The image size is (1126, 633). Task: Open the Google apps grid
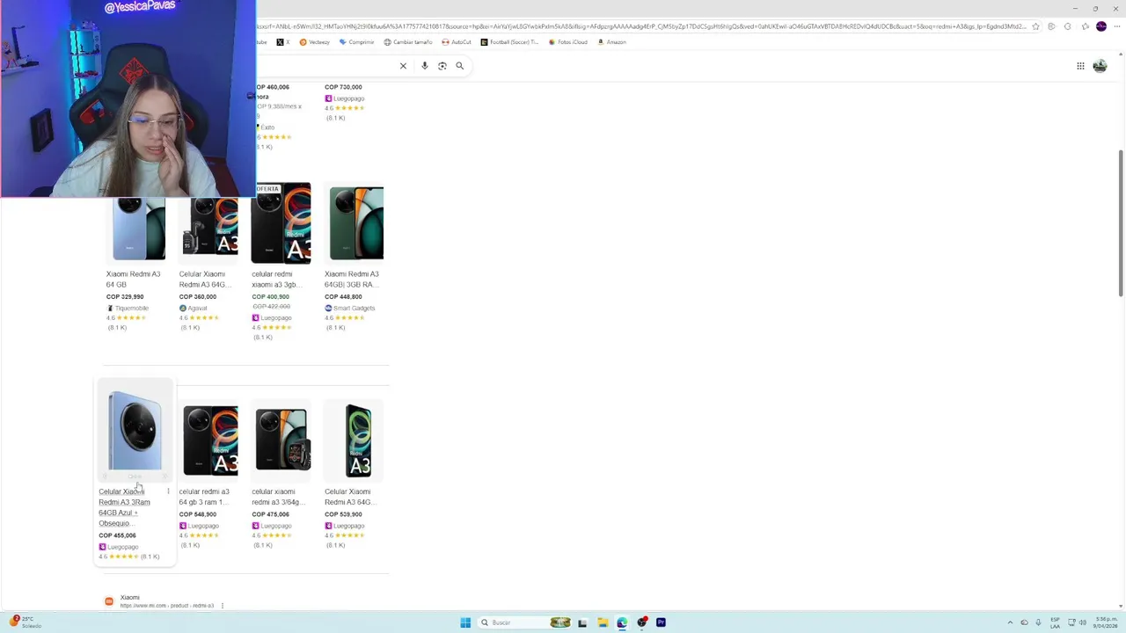coord(1080,66)
